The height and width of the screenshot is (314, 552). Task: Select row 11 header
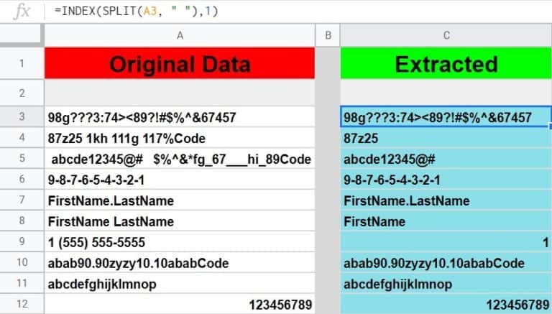click(22, 282)
